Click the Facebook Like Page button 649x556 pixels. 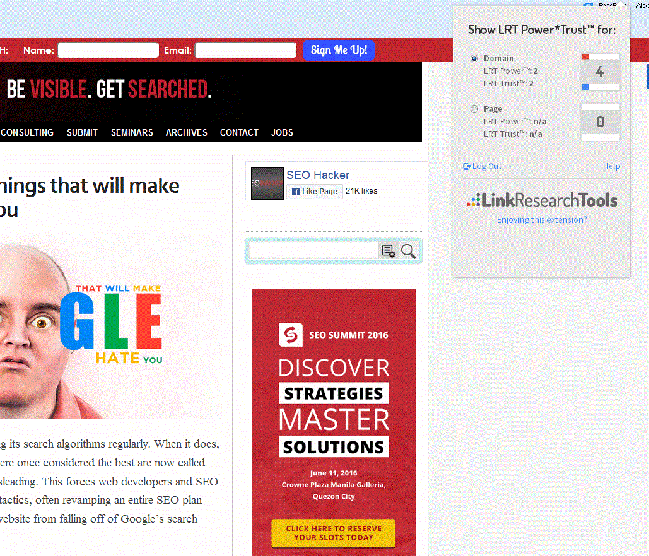click(x=315, y=192)
